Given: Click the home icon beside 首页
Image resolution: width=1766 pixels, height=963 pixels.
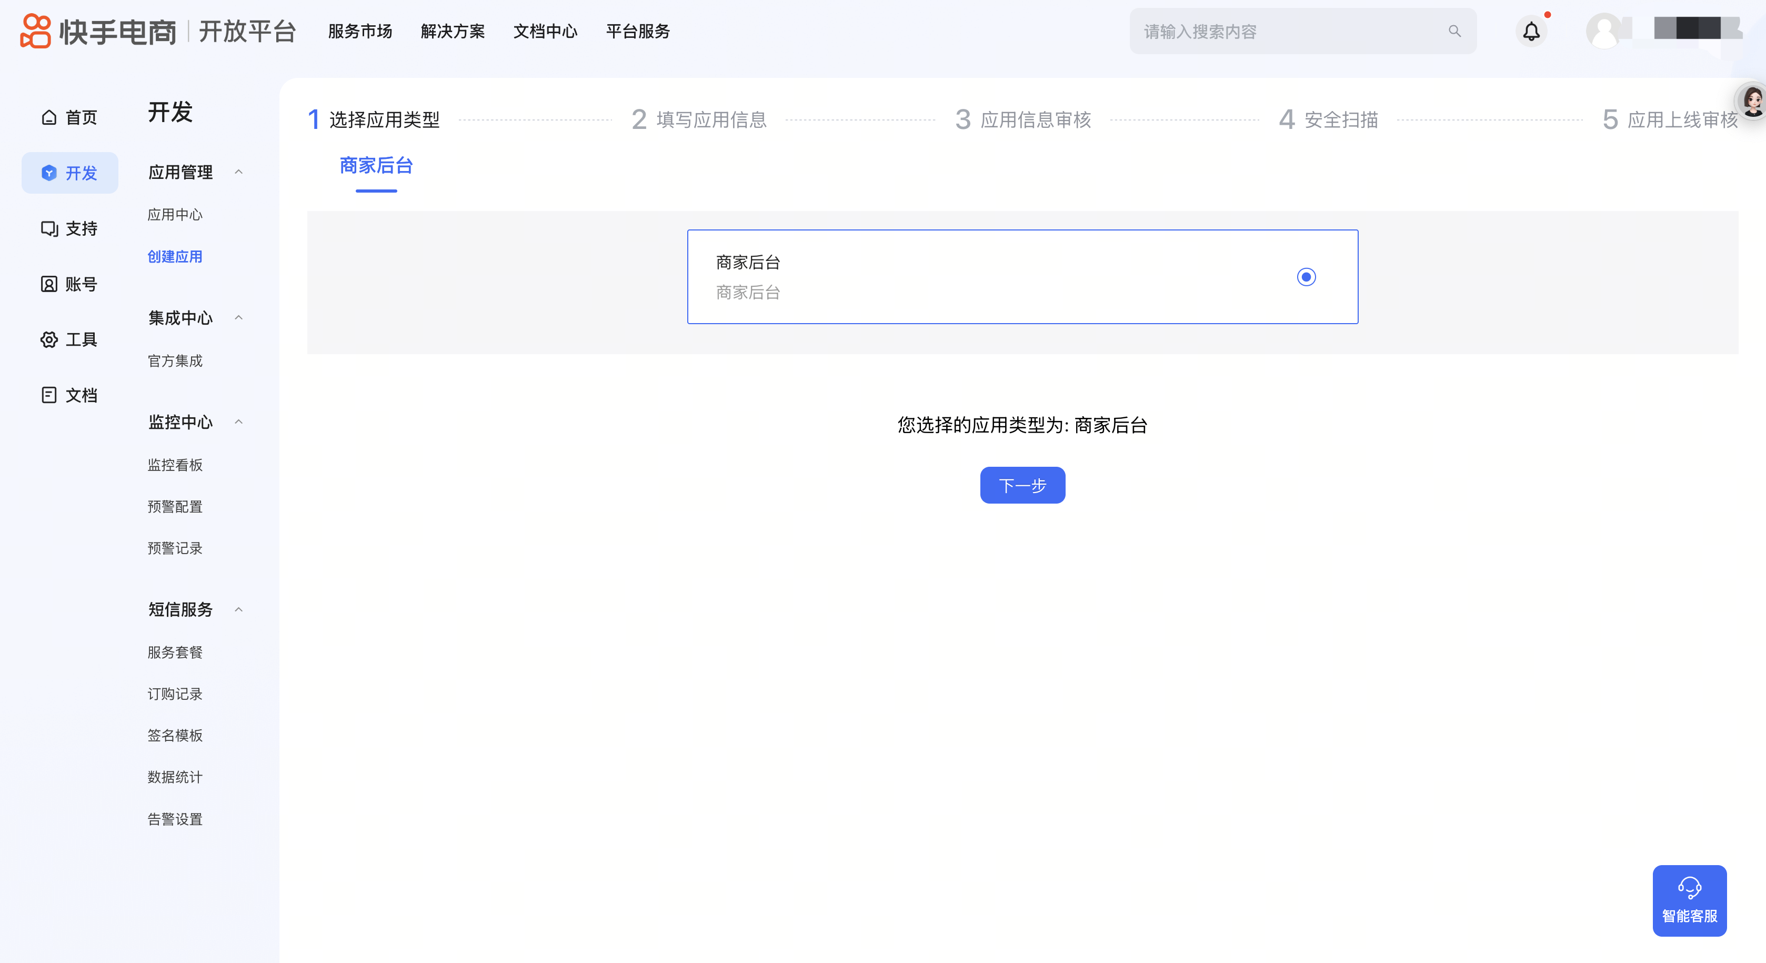Looking at the screenshot, I should [x=48, y=118].
